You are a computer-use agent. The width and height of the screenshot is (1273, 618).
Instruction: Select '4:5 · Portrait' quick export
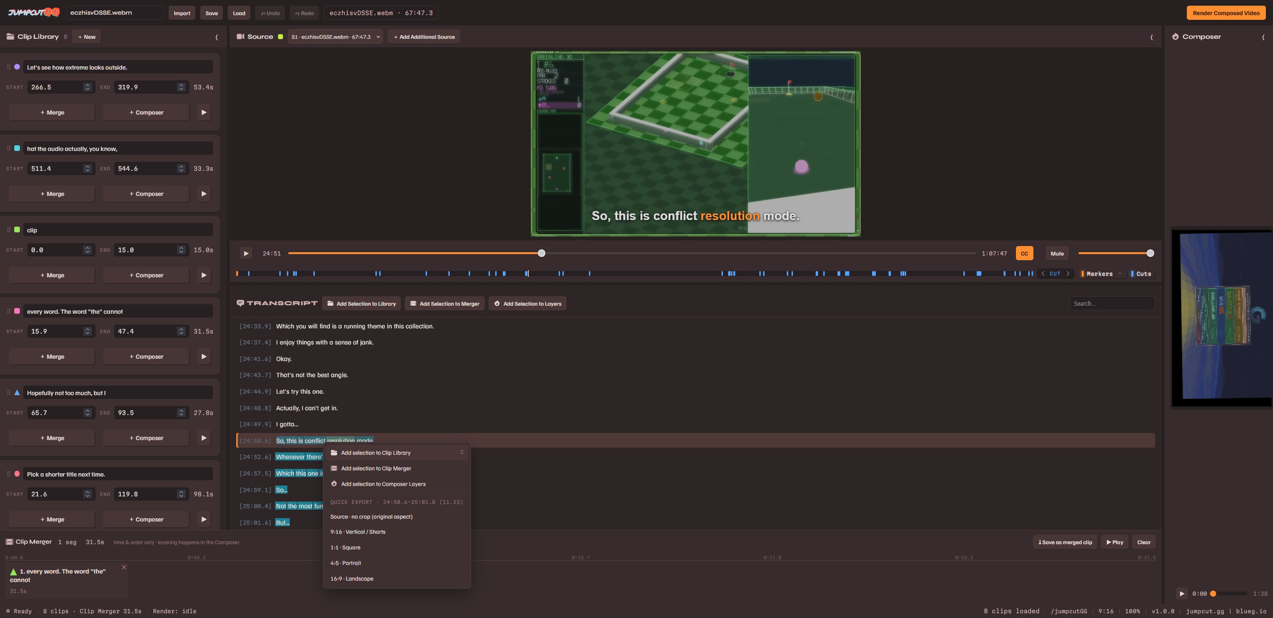pos(397,563)
